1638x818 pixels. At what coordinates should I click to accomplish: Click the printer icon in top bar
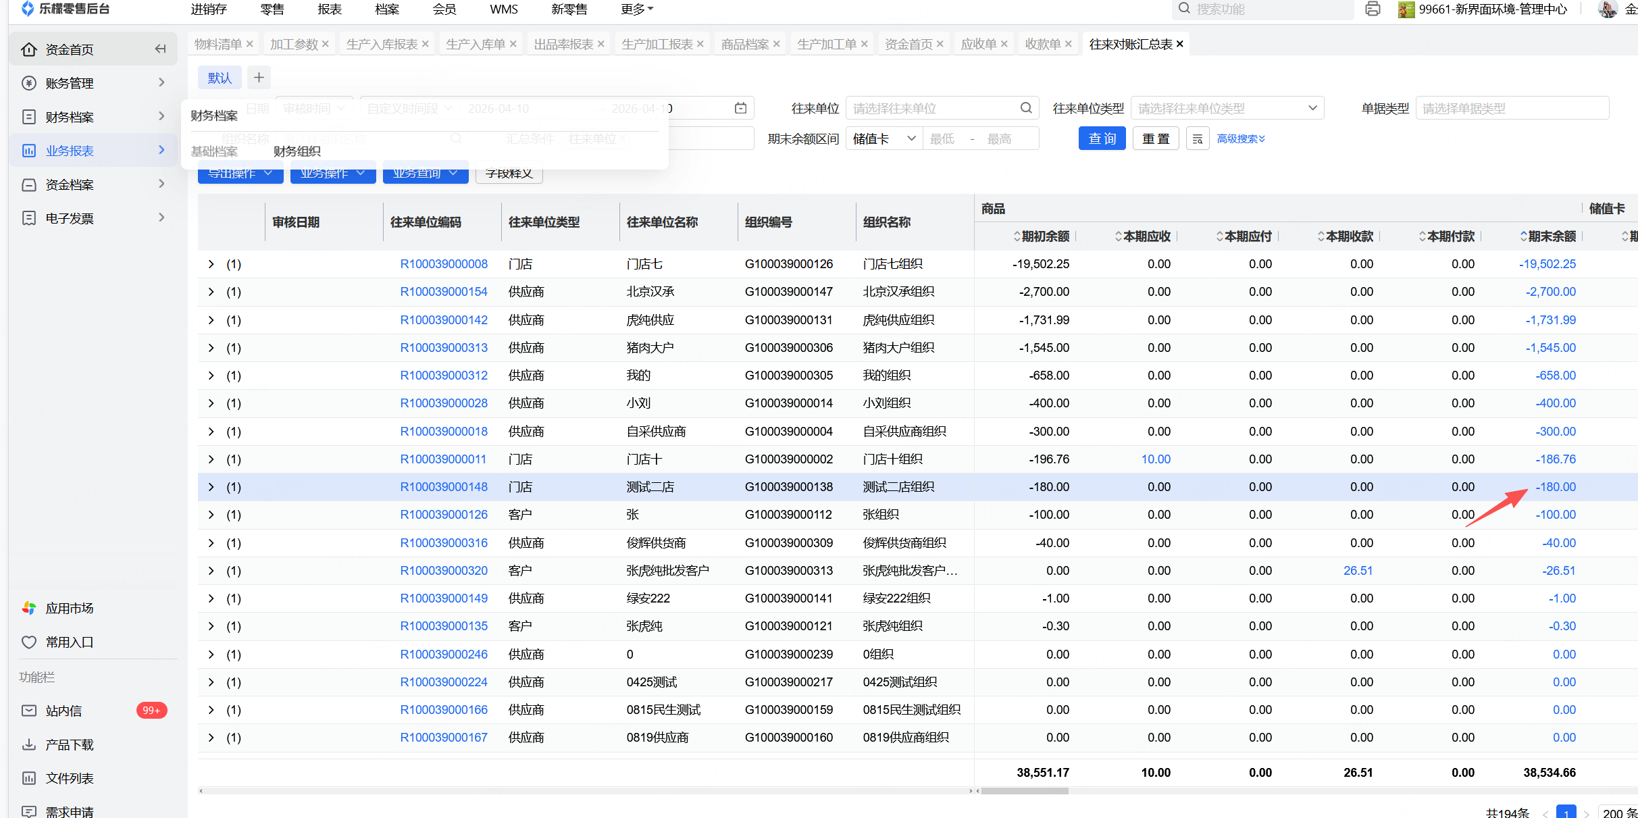pyautogui.click(x=1372, y=9)
